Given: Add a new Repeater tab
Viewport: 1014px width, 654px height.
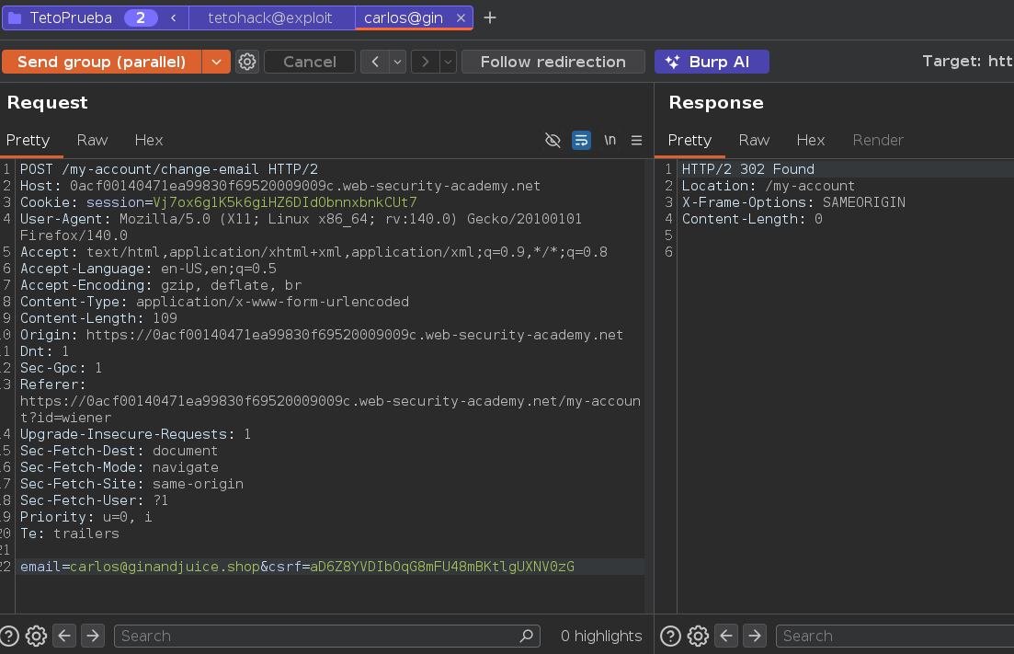Looking at the screenshot, I should (x=490, y=18).
